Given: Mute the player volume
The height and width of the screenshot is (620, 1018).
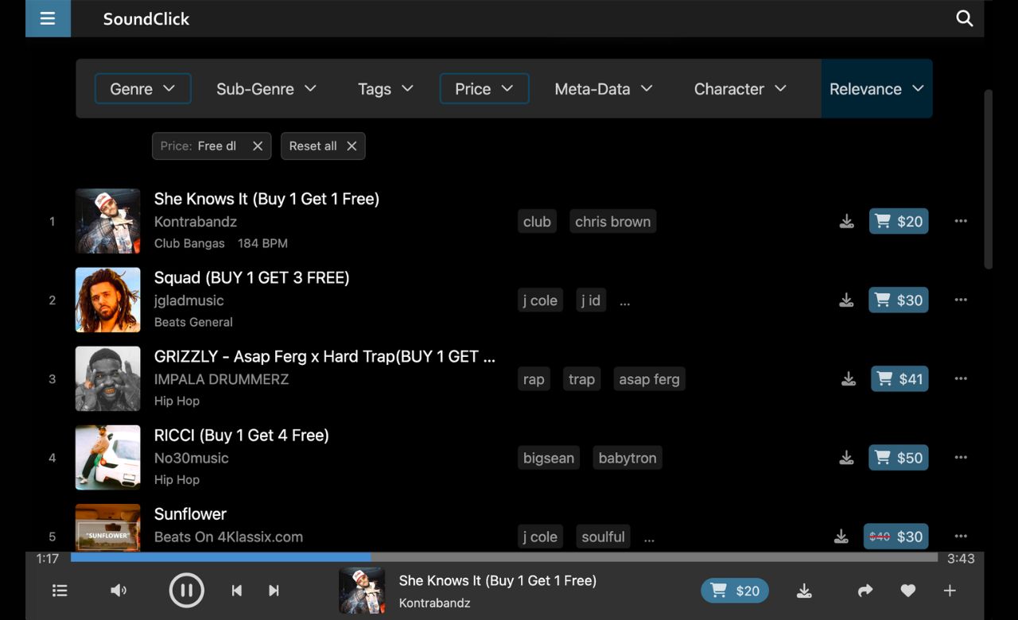Looking at the screenshot, I should coord(119,591).
